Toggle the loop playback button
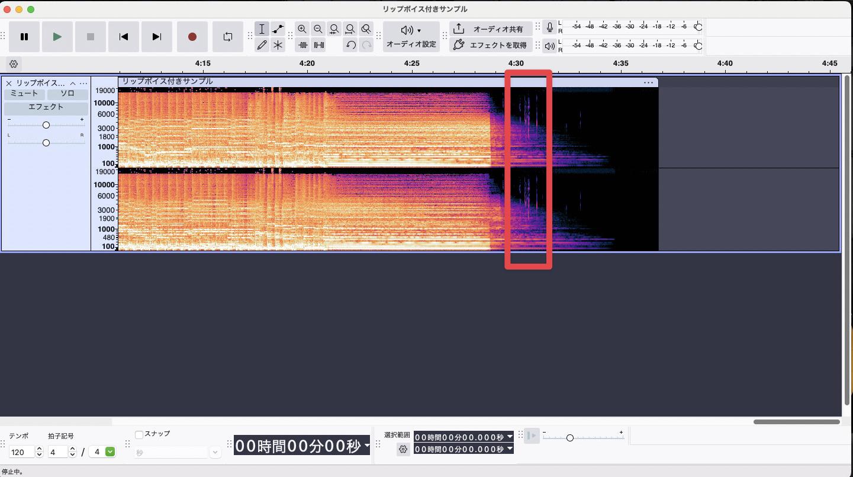 (x=228, y=37)
